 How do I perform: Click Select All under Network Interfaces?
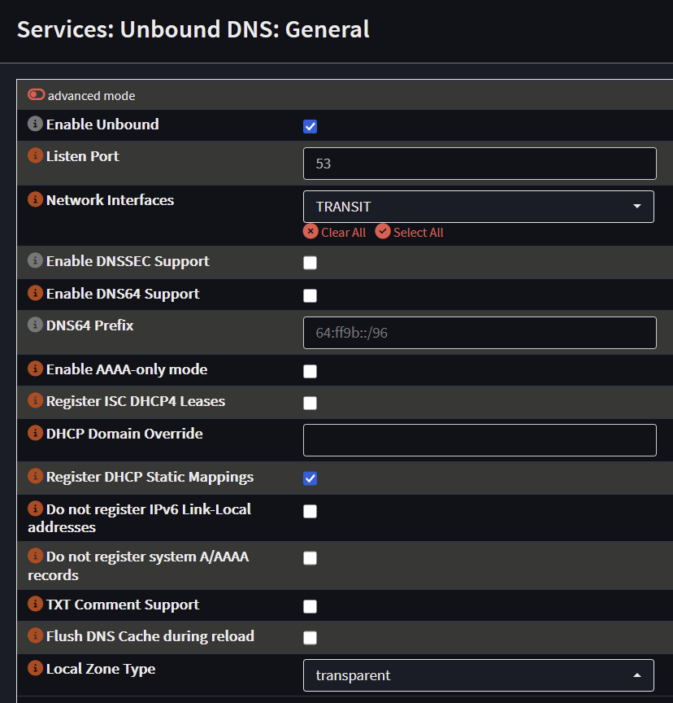(410, 233)
